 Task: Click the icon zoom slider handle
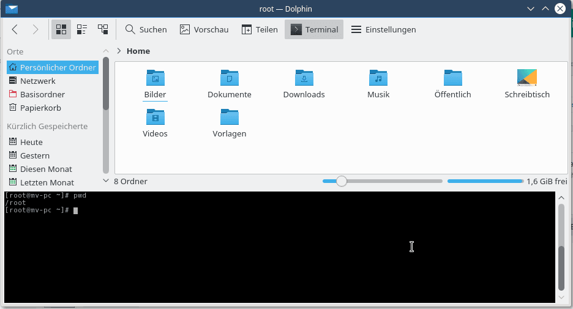342,181
